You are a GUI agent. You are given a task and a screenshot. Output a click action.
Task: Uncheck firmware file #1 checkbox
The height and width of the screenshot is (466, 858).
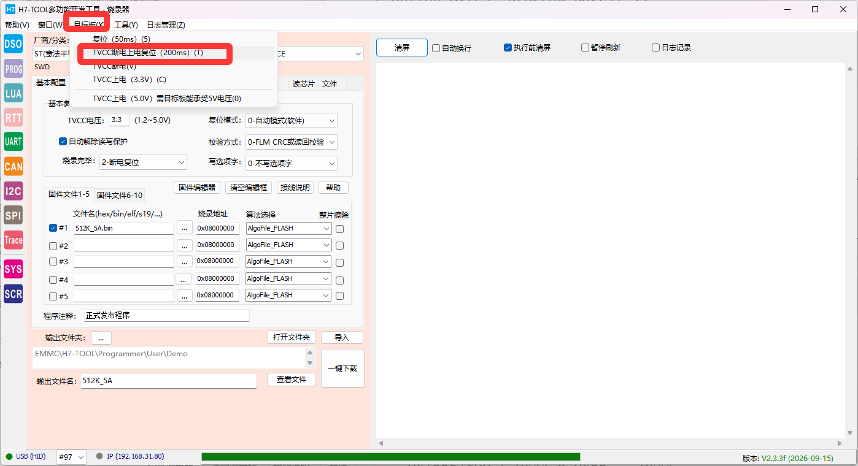53,228
